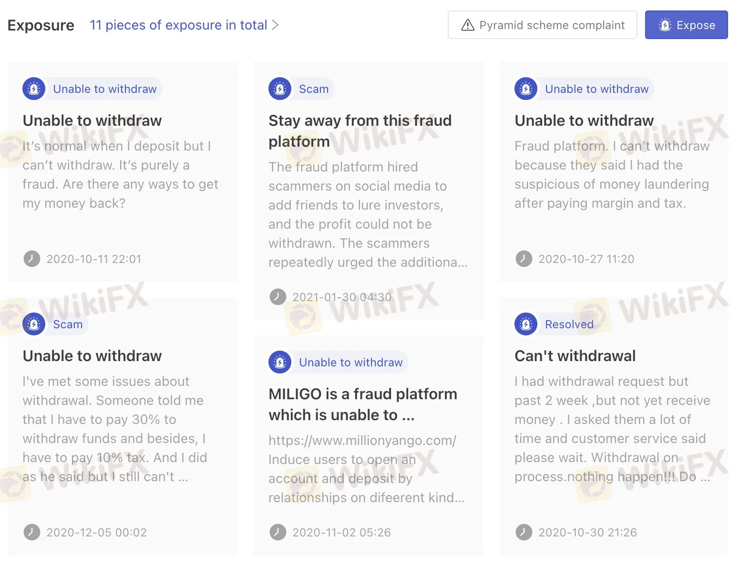
Task: Select the Resolved tag label
Action: 569,324
